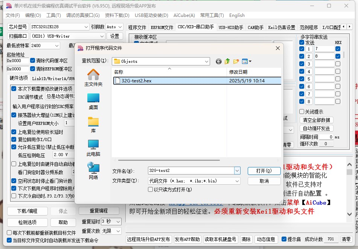Go to 桌面 desktop shortcut

point(93,101)
